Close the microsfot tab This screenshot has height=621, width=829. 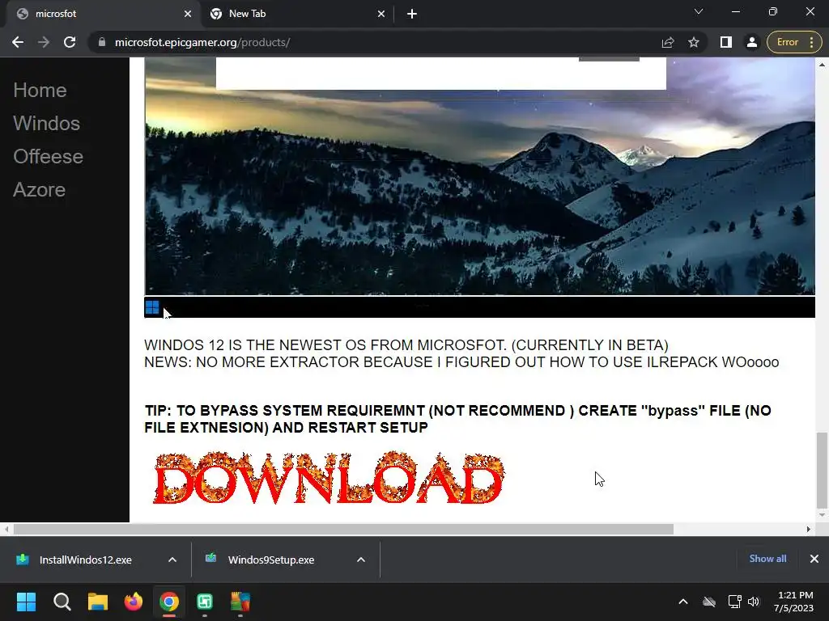[x=188, y=14]
